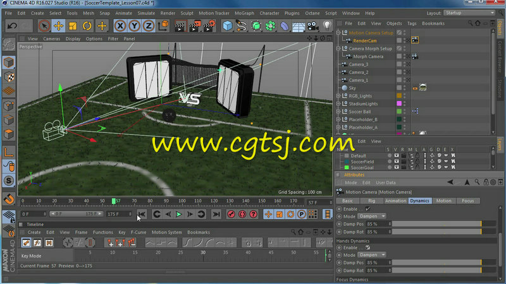
Task: Click the coordinate system icon
Action: pos(163,25)
